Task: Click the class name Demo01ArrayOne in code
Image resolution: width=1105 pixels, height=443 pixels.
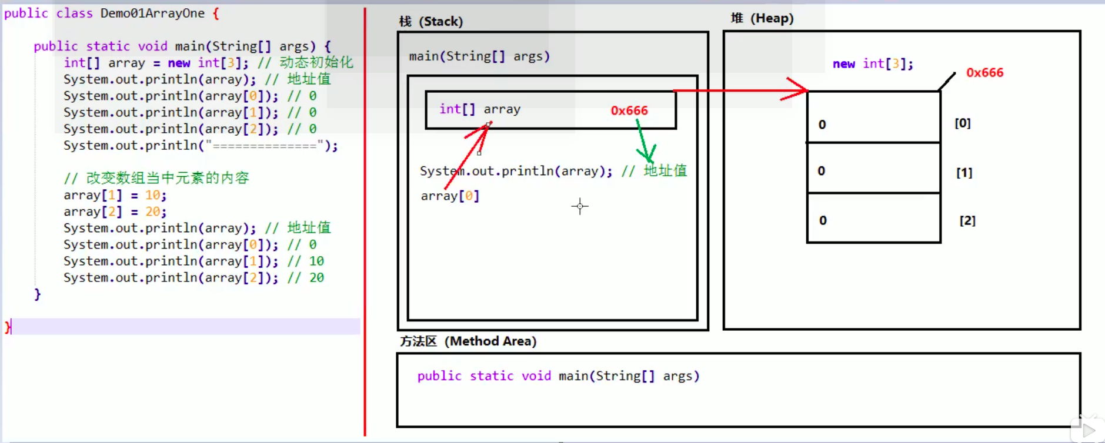Action: (x=152, y=13)
